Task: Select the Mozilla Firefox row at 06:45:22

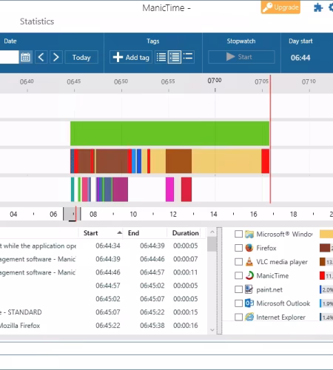Action: (103, 326)
